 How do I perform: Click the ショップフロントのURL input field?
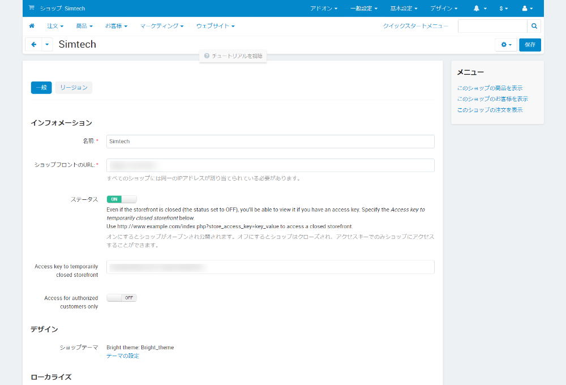(271, 165)
